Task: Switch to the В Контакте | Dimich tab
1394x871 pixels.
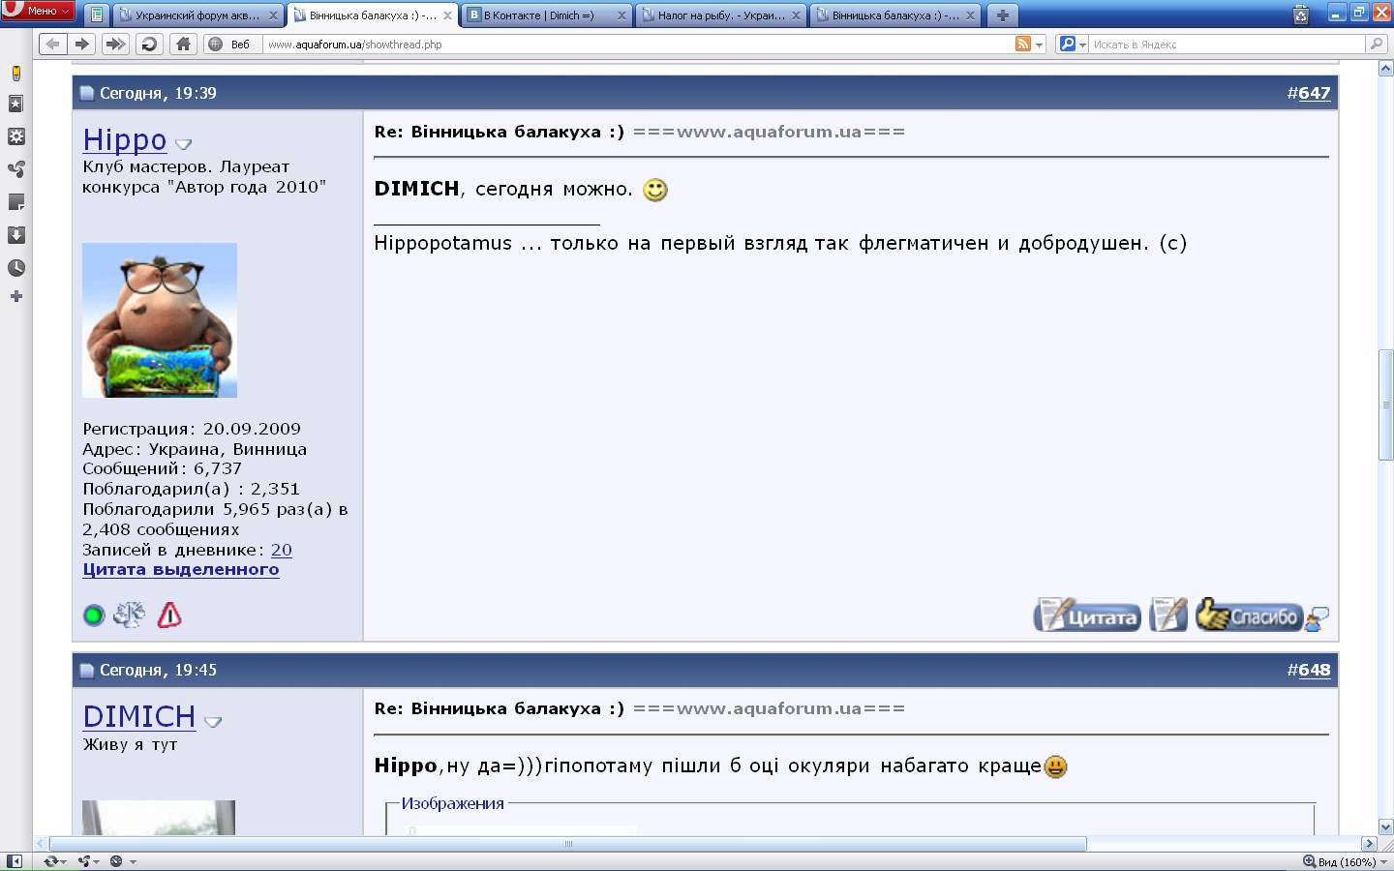Action: (546, 15)
